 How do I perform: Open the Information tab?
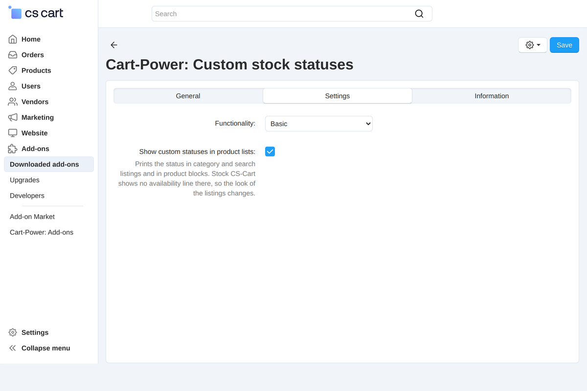[x=492, y=96]
